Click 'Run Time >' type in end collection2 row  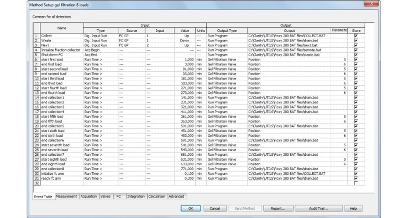pyautogui.click(x=100, y=102)
